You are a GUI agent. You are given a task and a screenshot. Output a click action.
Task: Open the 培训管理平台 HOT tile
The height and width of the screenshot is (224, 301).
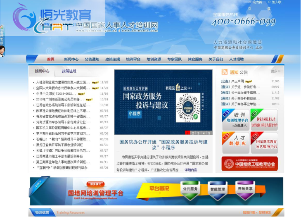click(x=235, y=120)
